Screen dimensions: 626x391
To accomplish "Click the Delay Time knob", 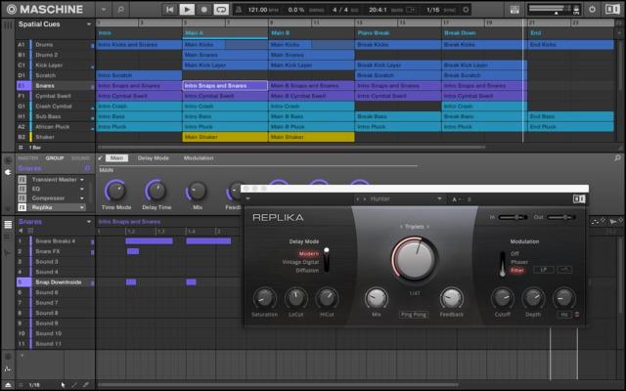I will pyautogui.click(x=156, y=191).
